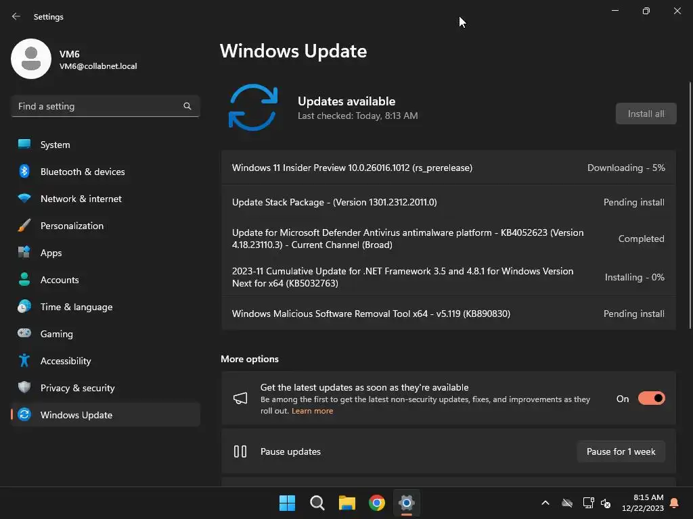Click the More options heading
Image resolution: width=693 pixels, height=519 pixels.
pos(250,359)
